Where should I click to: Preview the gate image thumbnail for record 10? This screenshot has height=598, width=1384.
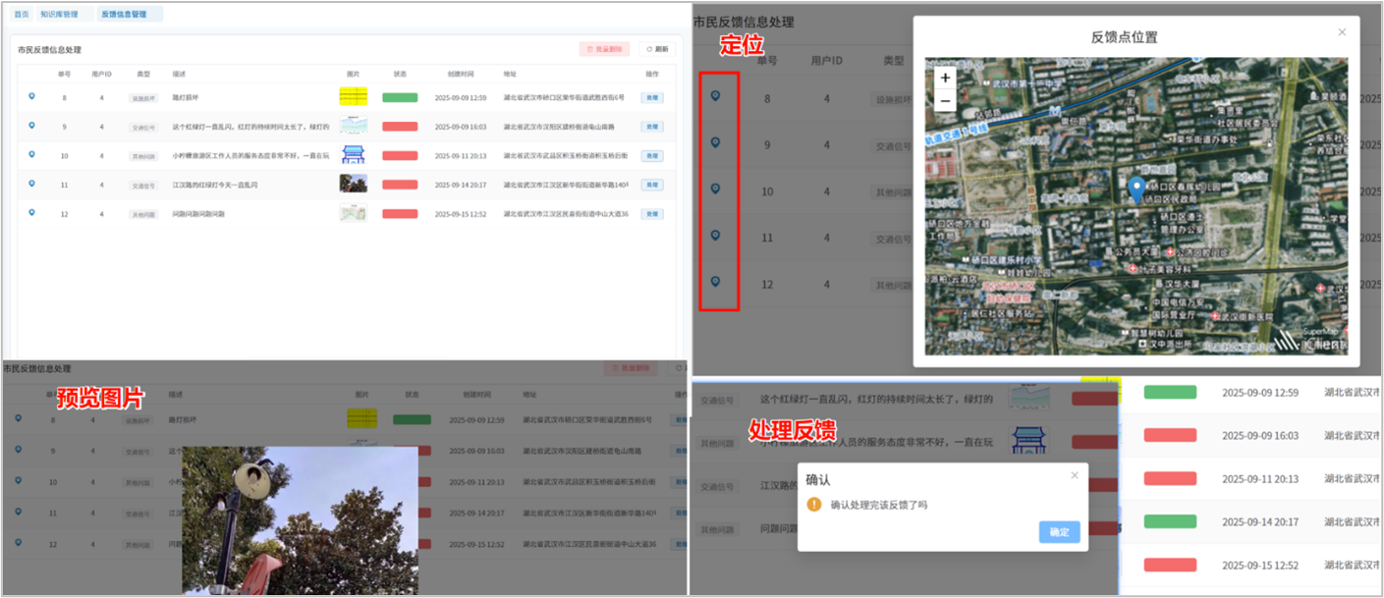pos(353,155)
